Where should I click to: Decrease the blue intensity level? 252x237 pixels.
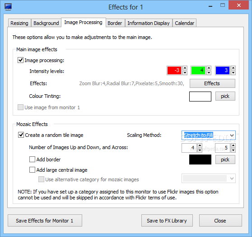tap(233, 73)
